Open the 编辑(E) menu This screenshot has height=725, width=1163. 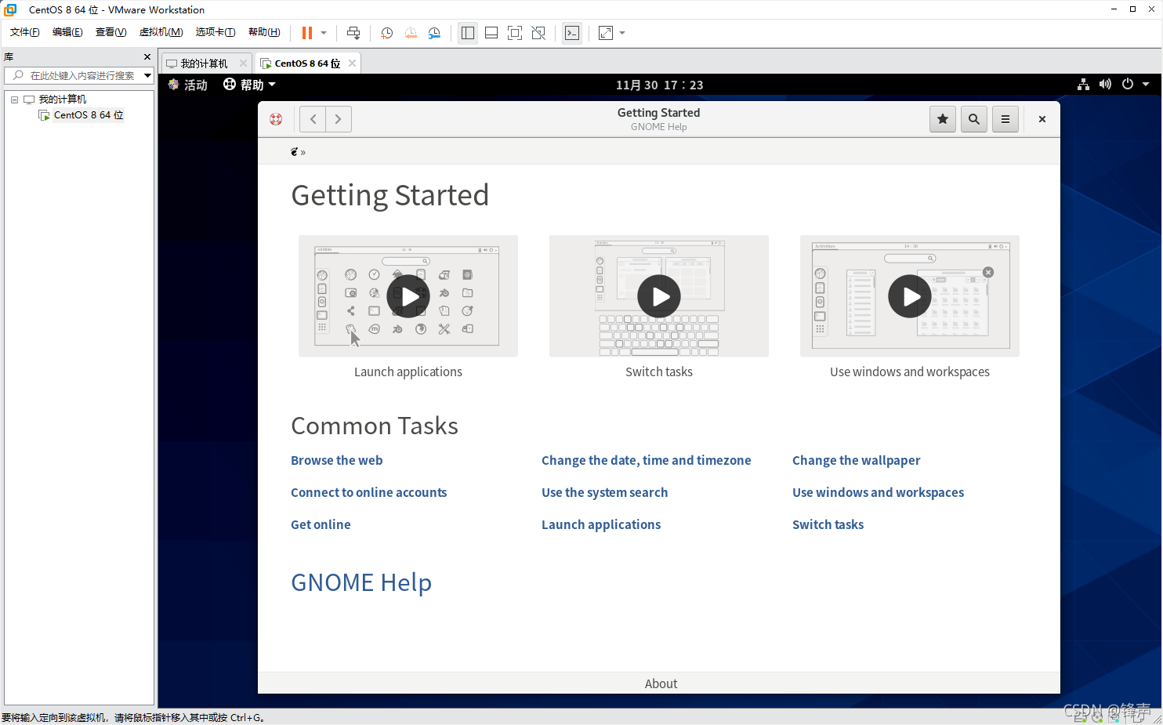(67, 32)
